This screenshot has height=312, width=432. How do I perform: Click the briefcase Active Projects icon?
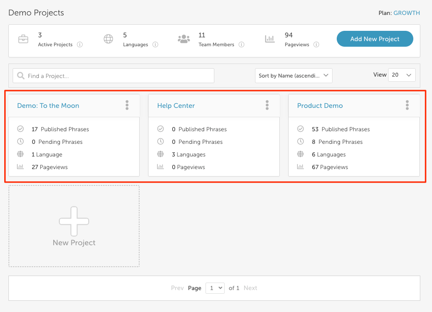click(x=23, y=39)
